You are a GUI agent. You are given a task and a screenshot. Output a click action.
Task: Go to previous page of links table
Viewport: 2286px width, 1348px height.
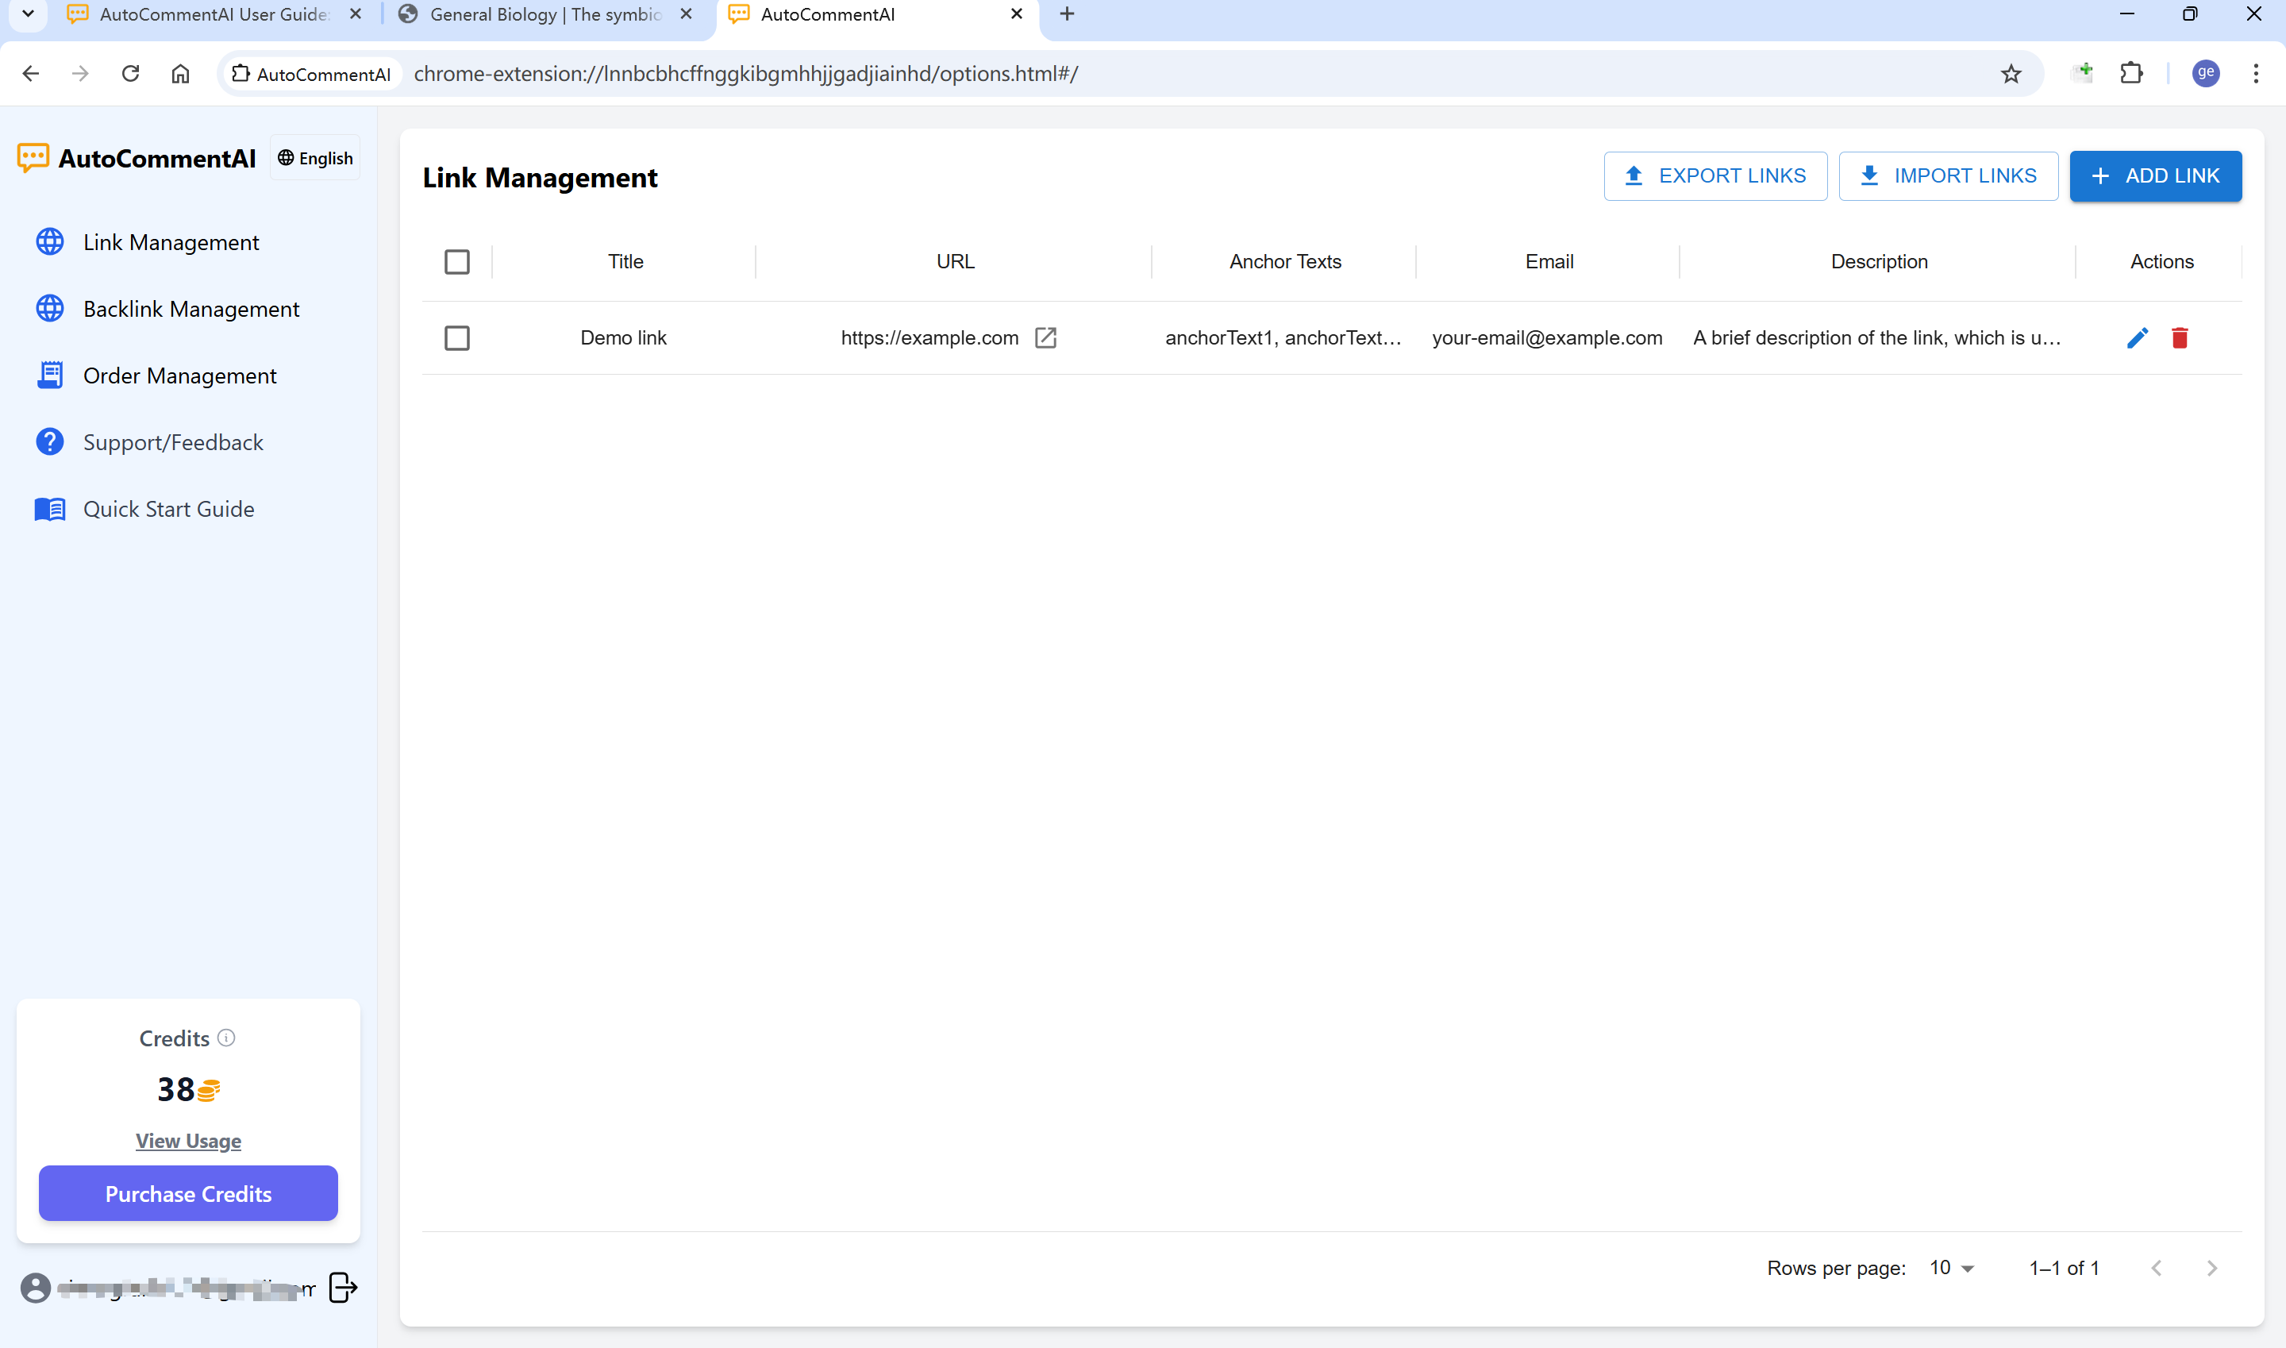[2156, 1267]
